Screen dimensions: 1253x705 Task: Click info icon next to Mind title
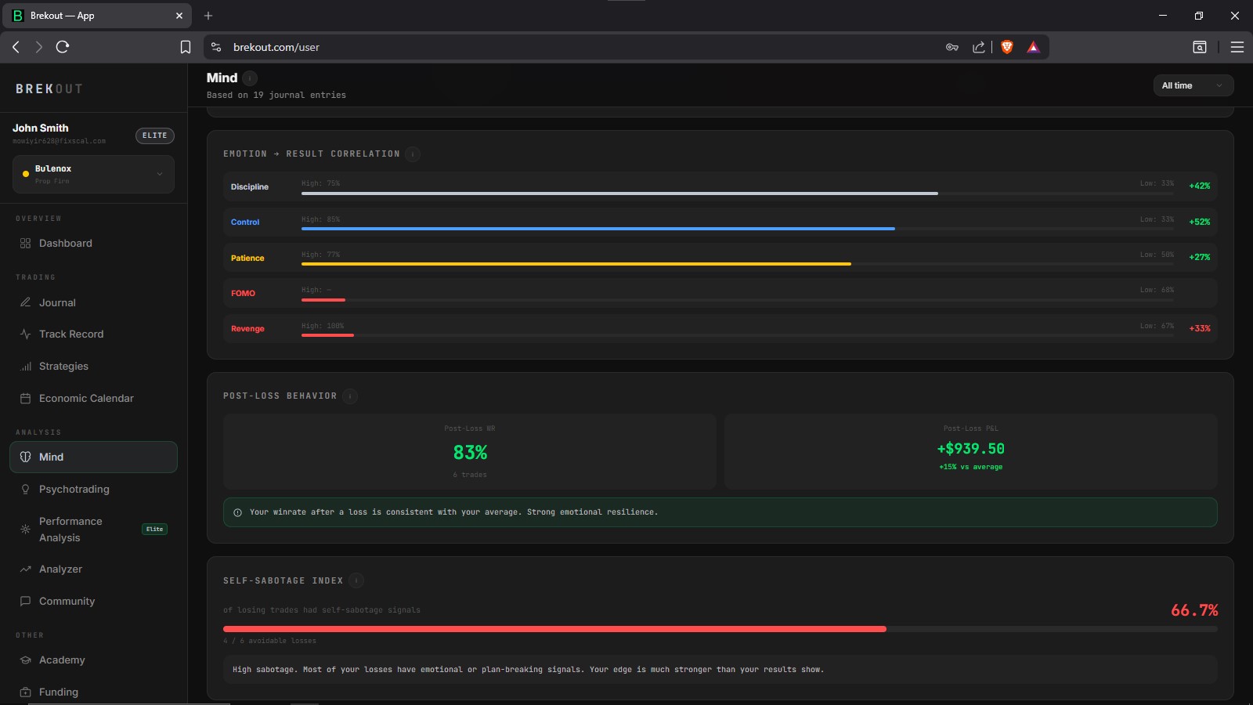[250, 78]
